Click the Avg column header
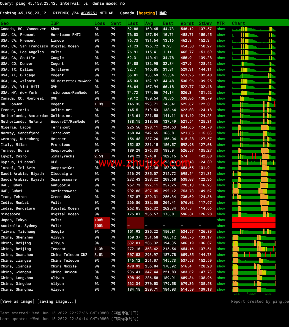The height and width of the screenshot is (327, 289). coord(149,23)
